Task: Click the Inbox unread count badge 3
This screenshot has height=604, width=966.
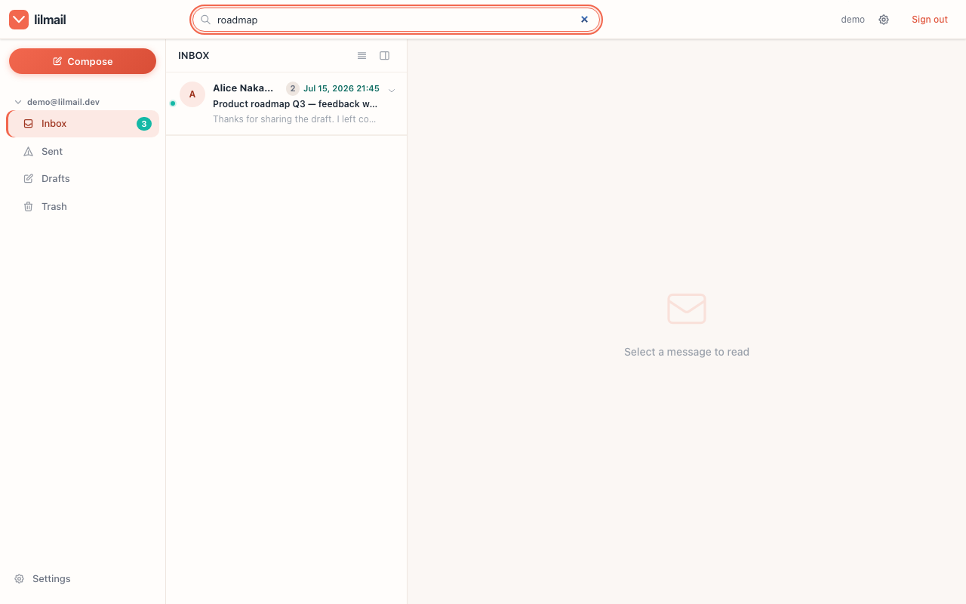Action: coord(144,124)
